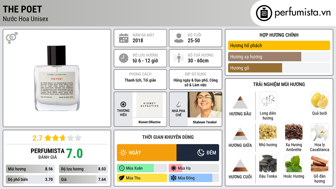Click the Shabnam Tavakol name caption
The width and height of the screenshot is (336, 189).
coord(205,122)
